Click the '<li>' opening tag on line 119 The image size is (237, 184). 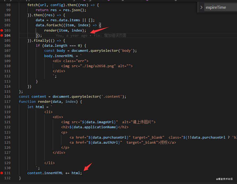coord(48,112)
